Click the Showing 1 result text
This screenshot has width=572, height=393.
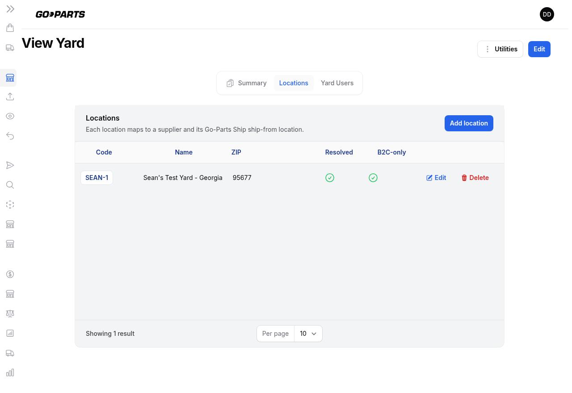tap(110, 334)
